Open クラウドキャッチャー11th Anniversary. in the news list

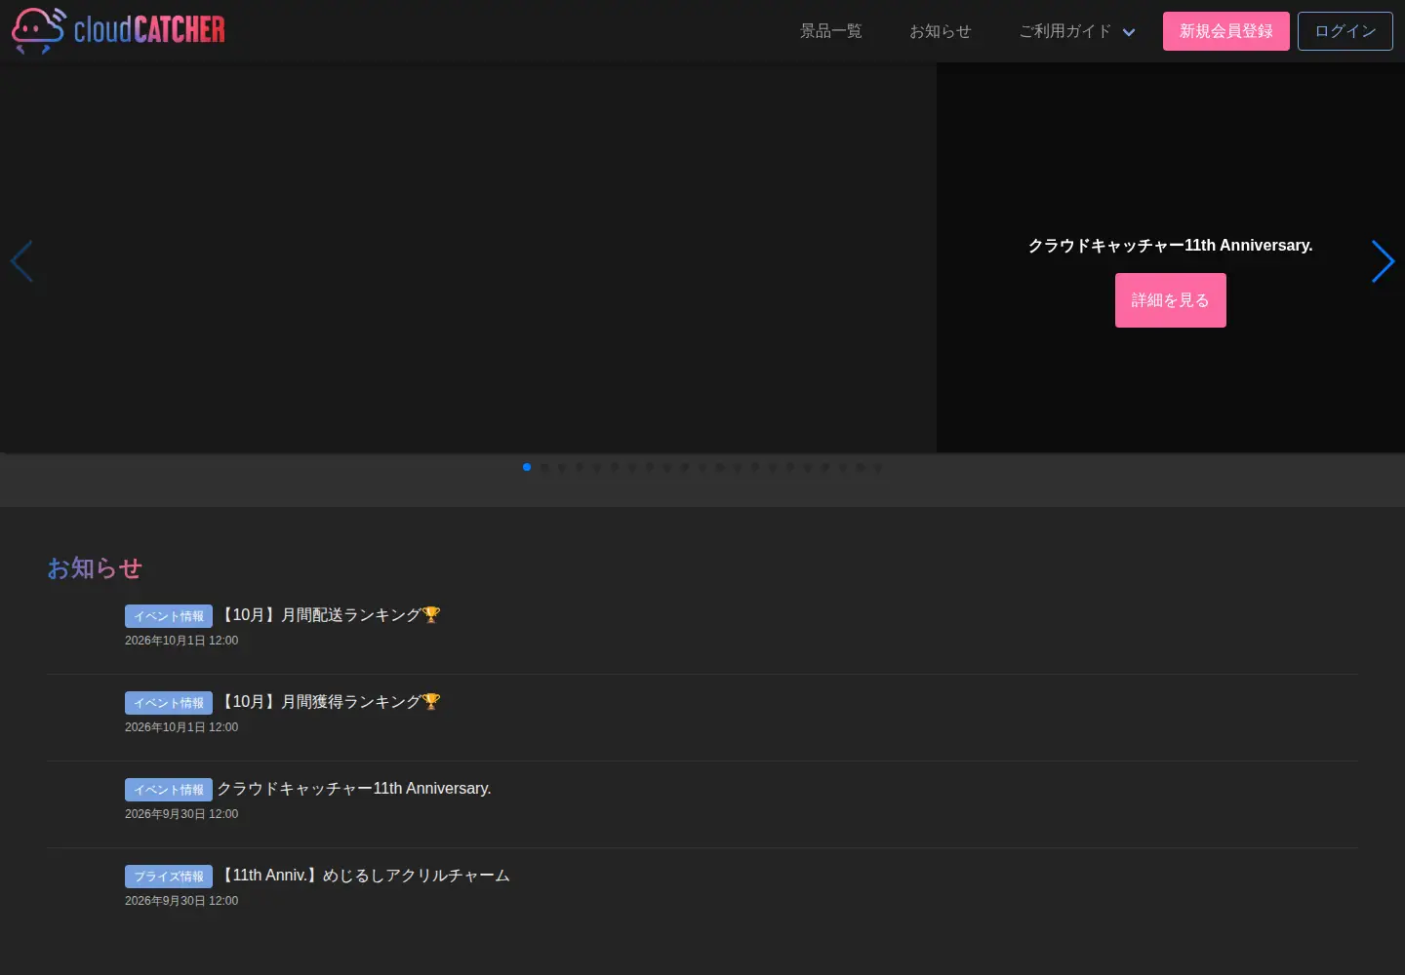point(354,789)
